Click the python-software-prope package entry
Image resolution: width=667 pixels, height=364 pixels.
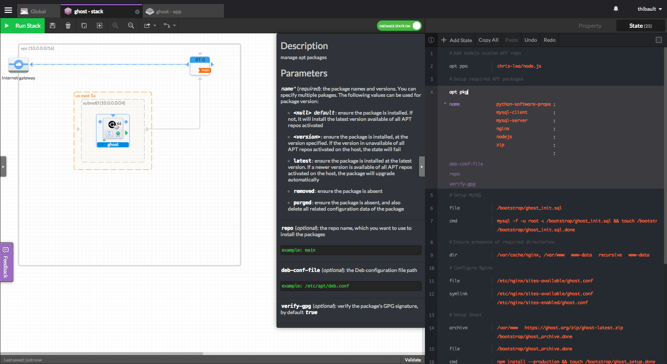(x=523, y=104)
